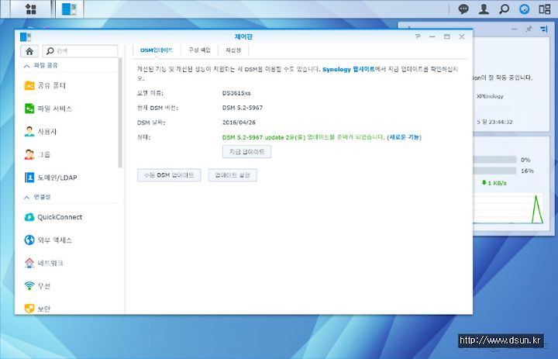Click the 16% usage bar in widget
558x359 pixels.
pos(494,171)
